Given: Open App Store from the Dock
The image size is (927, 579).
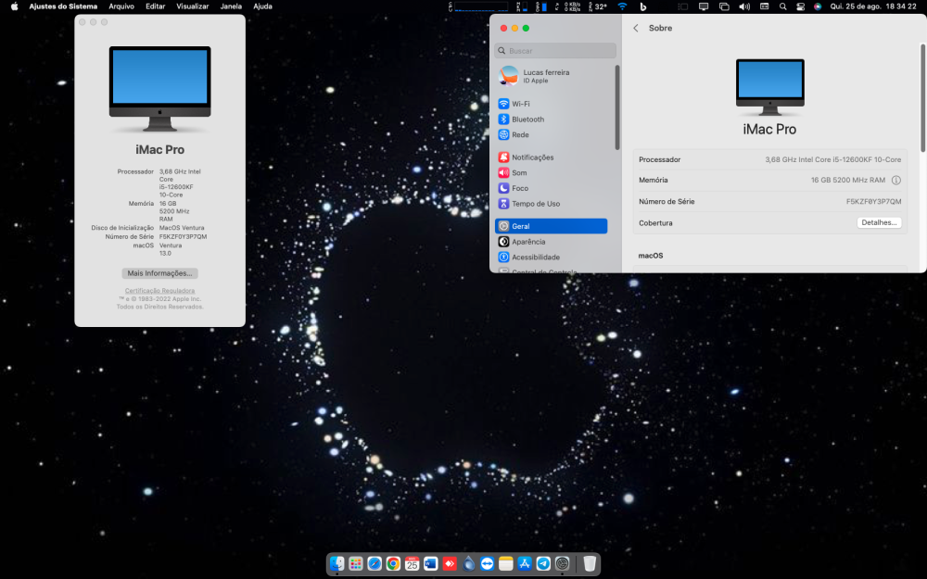Looking at the screenshot, I should pyautogui.click(x=525, y=563).
